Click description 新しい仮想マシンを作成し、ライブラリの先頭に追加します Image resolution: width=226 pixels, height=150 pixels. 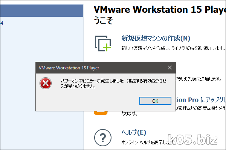coord(173,48)
